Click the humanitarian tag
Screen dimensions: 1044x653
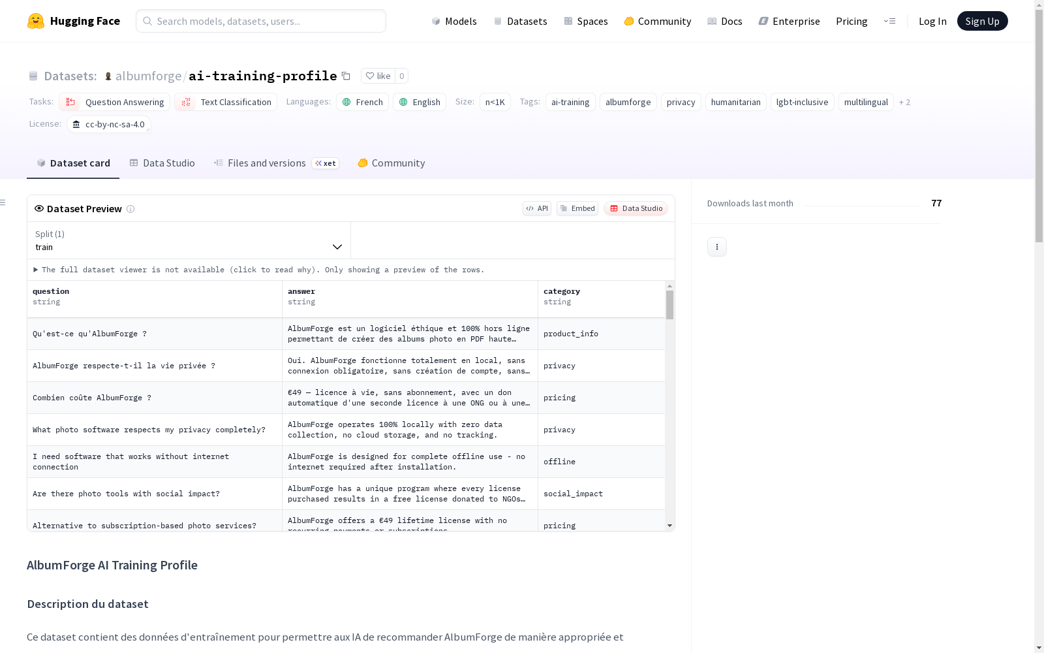736,102
